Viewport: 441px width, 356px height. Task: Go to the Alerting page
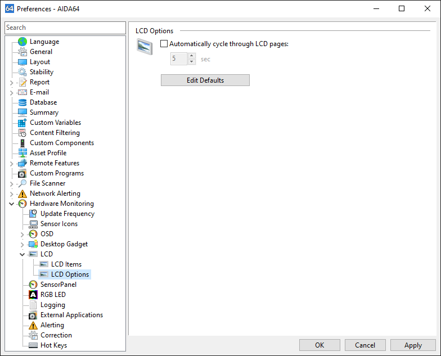point(52,325)
